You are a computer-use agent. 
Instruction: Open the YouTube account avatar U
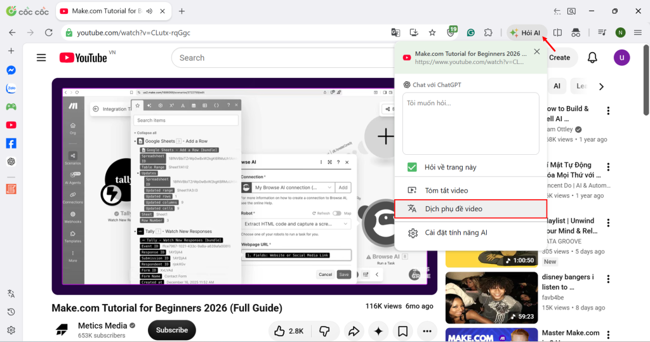click(621, 58)
